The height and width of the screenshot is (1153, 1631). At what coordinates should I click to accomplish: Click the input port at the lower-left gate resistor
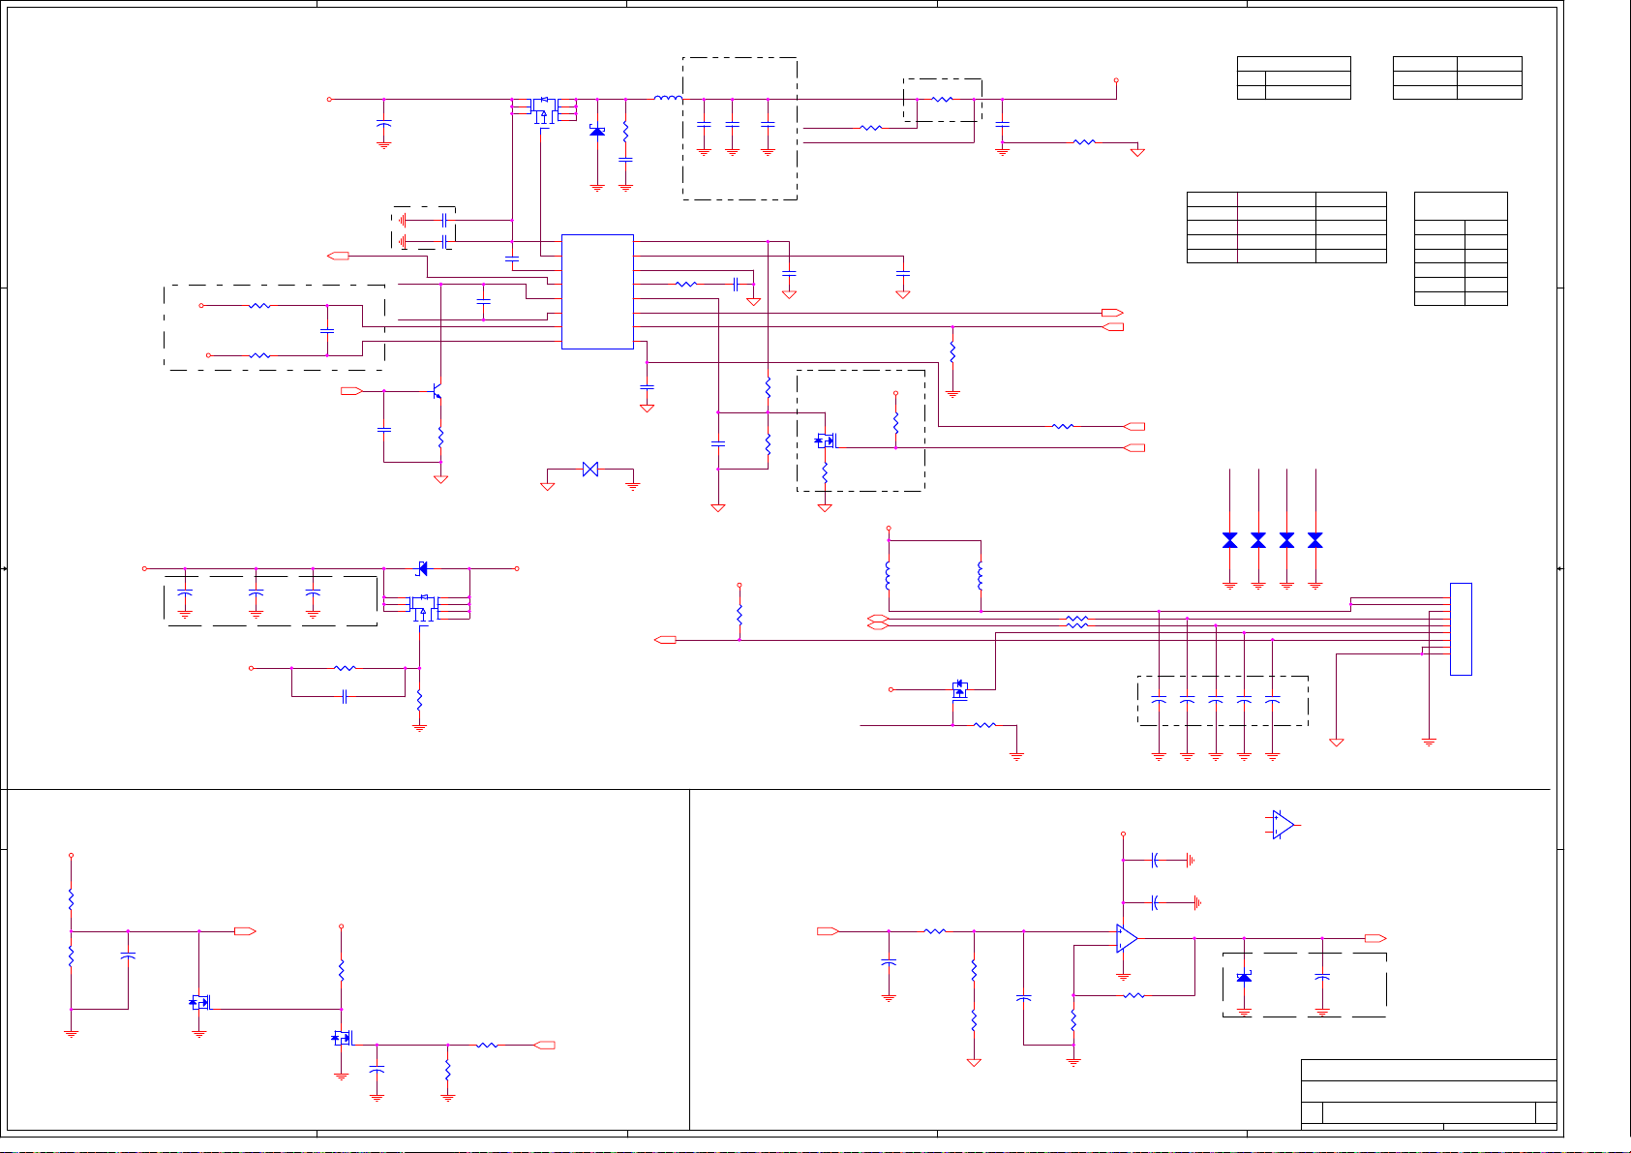545,1046
